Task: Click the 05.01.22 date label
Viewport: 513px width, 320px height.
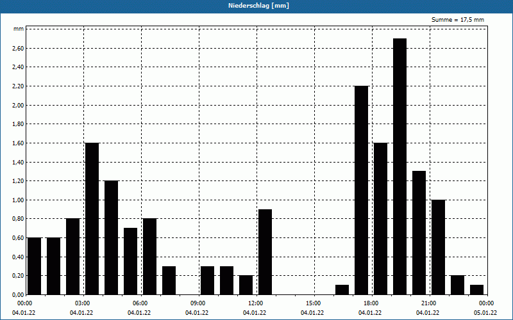Action: (485, 313)
